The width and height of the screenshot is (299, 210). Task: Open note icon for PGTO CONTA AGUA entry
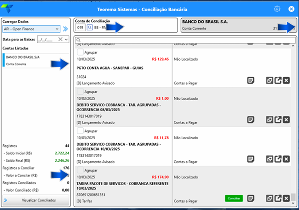click(251, 81)
